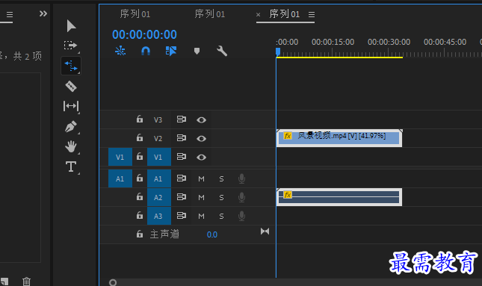The height and width of the screenshot is (286, 482).
Task: Select the Razor tool
Action: pos(71,86)
